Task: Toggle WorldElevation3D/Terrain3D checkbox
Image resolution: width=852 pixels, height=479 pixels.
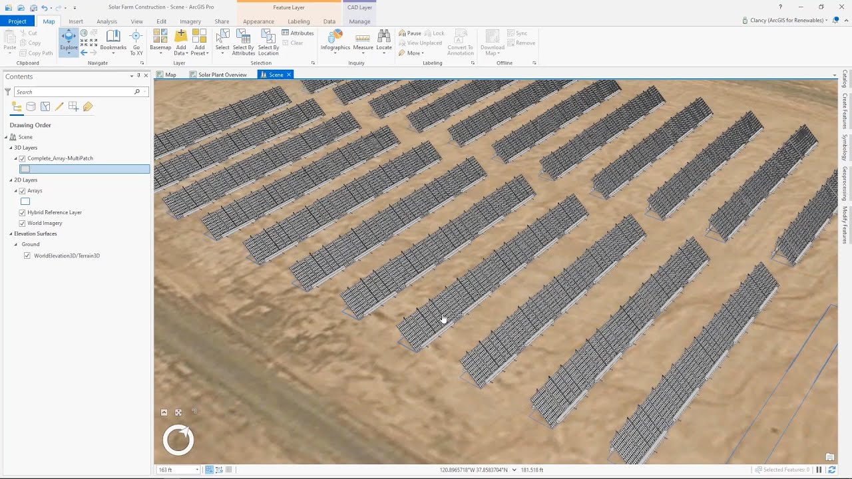Action: [27, 255]
